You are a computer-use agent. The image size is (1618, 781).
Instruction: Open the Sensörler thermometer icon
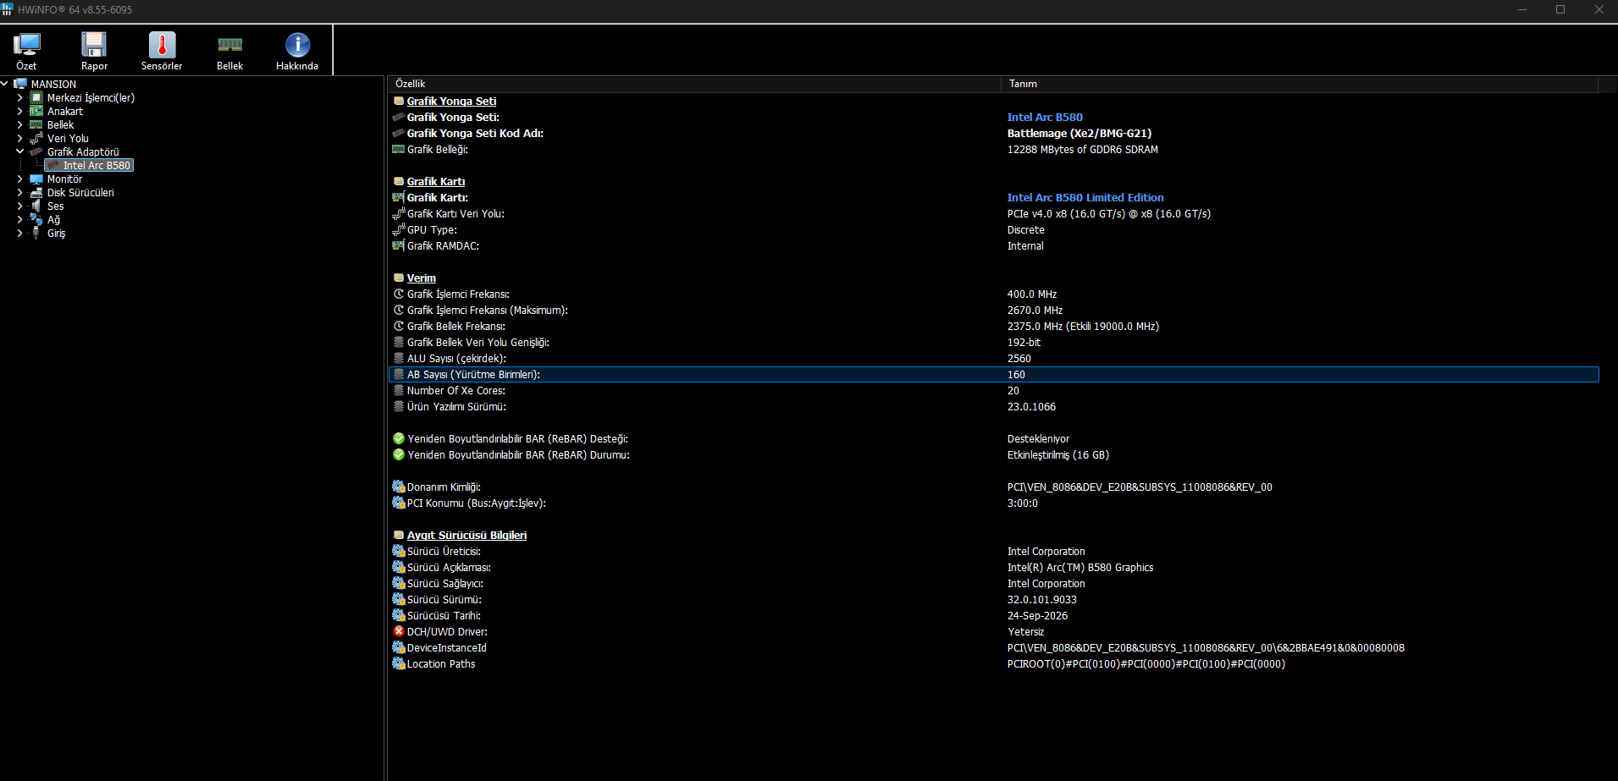pos(162,51)
